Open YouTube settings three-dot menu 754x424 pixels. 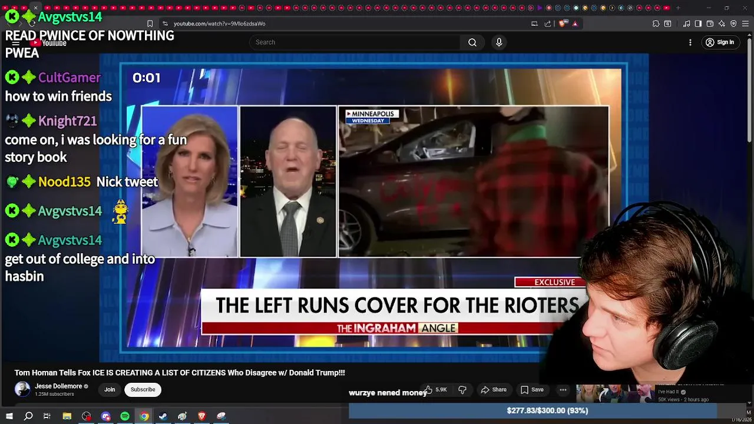(690, 42)
